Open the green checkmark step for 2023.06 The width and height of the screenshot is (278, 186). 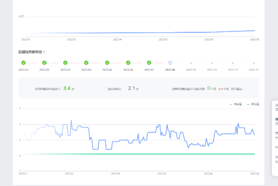click(x=128, y=63)
